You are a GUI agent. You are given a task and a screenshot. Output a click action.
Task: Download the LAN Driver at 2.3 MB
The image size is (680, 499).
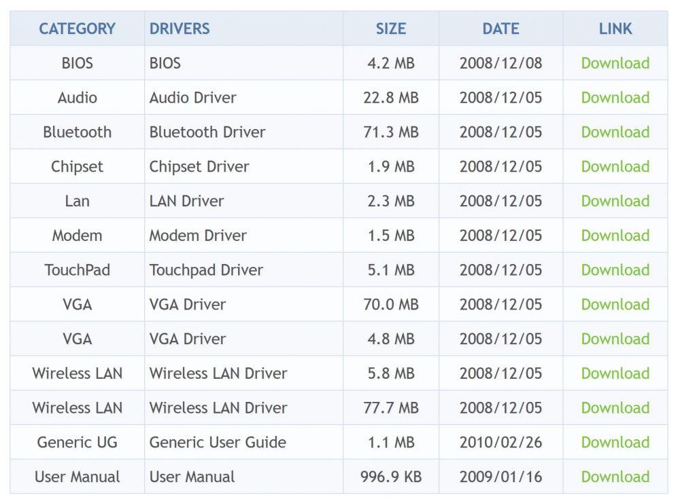coord(615,202)
